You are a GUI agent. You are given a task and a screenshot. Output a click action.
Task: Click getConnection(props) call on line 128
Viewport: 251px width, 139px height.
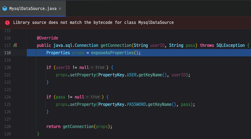pos(86,127)
